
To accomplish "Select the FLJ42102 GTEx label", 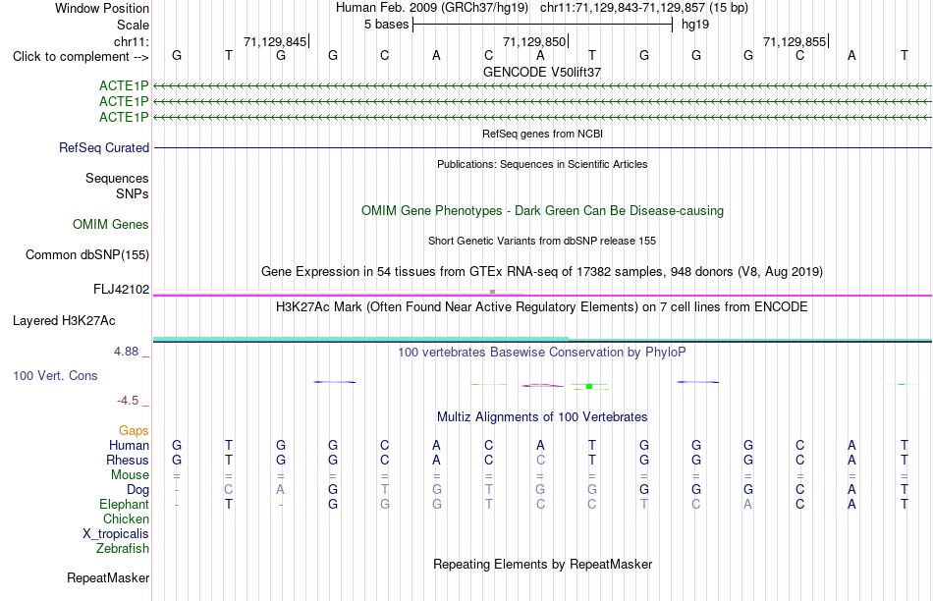I will pos(122,289).
